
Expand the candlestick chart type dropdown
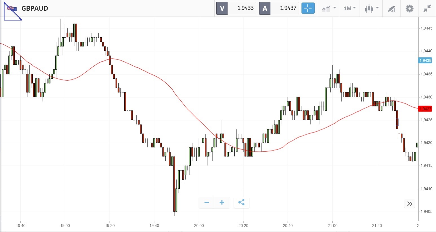[x=371, y=8]
